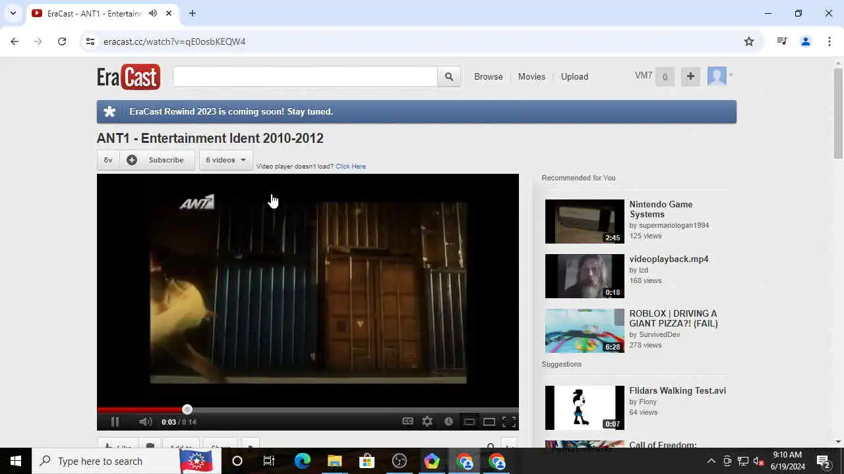Open the Chrome profile icon
Image resolution: width=844 pixels, height=474 pixels.
(x=806, y=41)
